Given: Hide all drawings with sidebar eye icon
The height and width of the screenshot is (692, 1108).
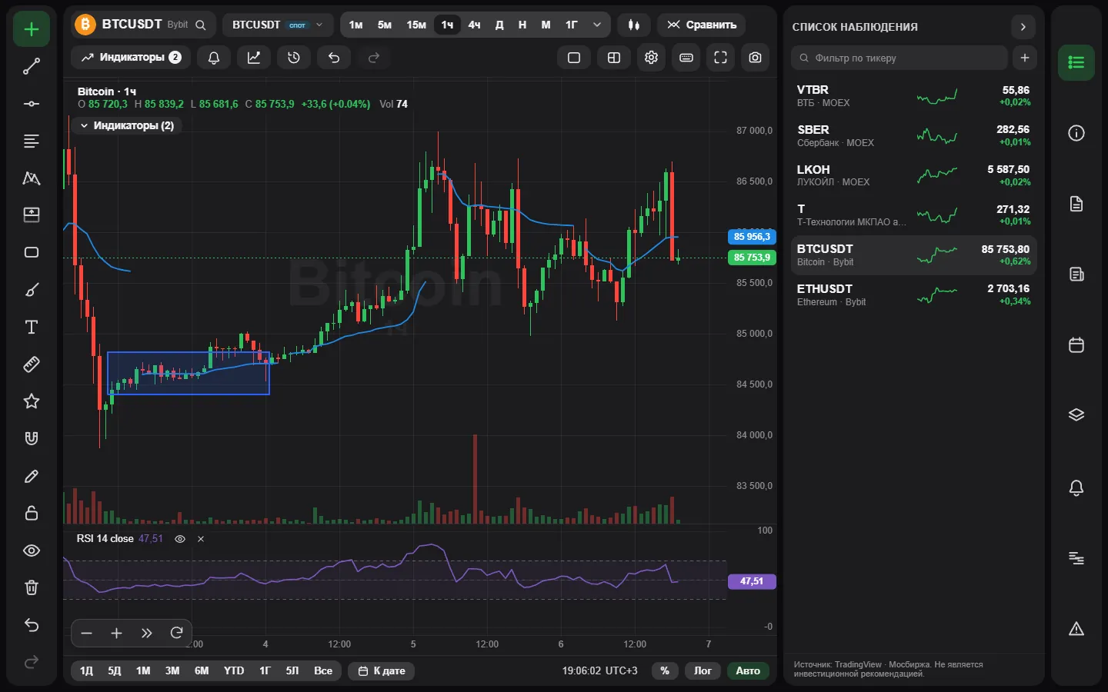Looking at the screenshot, I should tap(32, 551).
